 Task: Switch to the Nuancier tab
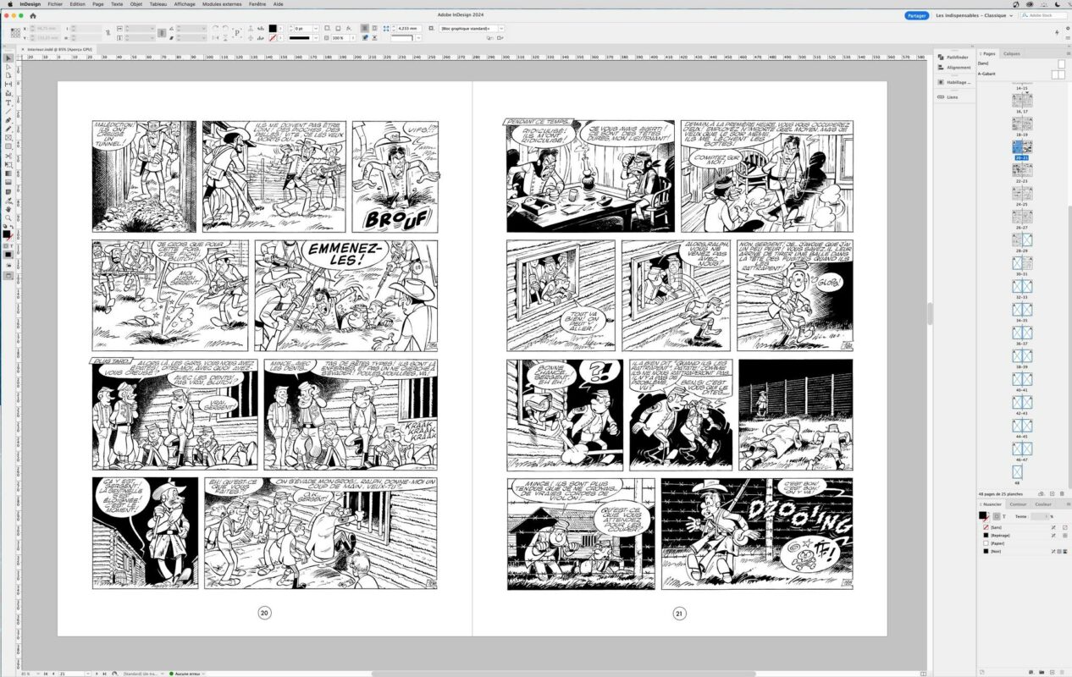[x=990, y=504]
